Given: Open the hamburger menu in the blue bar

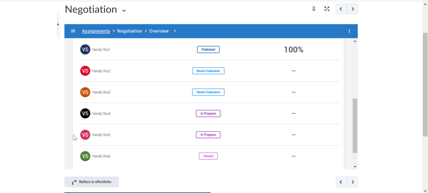Looking at the screenshot, I should pos(73,31).
